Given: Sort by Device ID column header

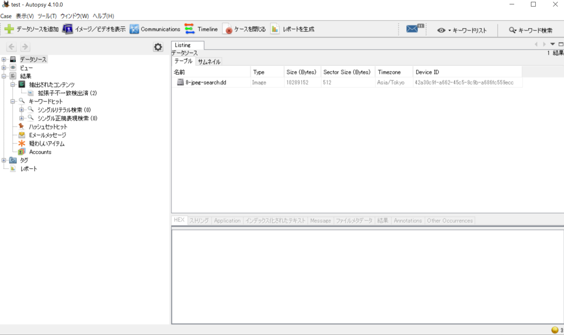Looking at the screenshot, I should coord(468,72).
